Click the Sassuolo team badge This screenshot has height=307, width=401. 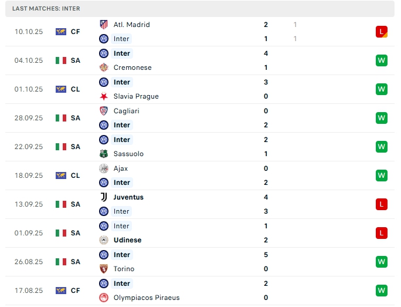[104, 154]
